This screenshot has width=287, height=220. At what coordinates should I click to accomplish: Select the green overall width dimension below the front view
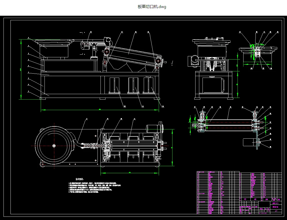click(x=100, y=110)
